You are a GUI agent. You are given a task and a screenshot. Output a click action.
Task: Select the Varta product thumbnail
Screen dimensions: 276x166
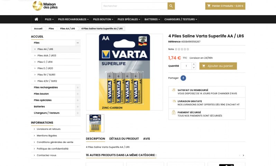[95, 123]
